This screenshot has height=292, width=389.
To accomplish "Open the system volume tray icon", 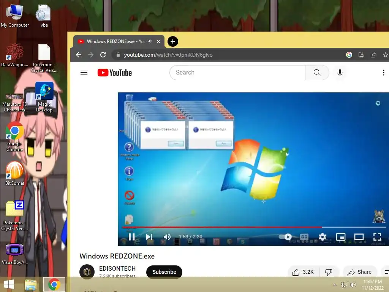I will [x=353, y=285].
